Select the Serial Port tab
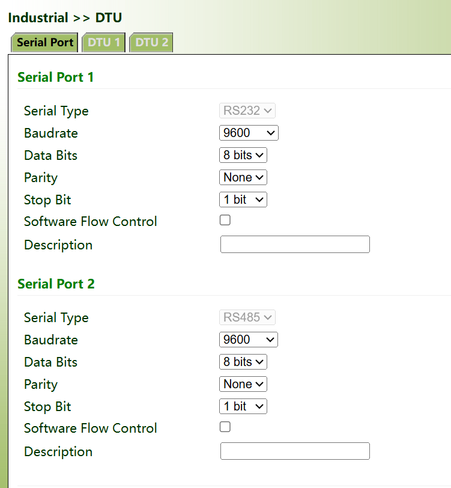The height and width of the screenshot is (488, 451). [x=45, y=43]
